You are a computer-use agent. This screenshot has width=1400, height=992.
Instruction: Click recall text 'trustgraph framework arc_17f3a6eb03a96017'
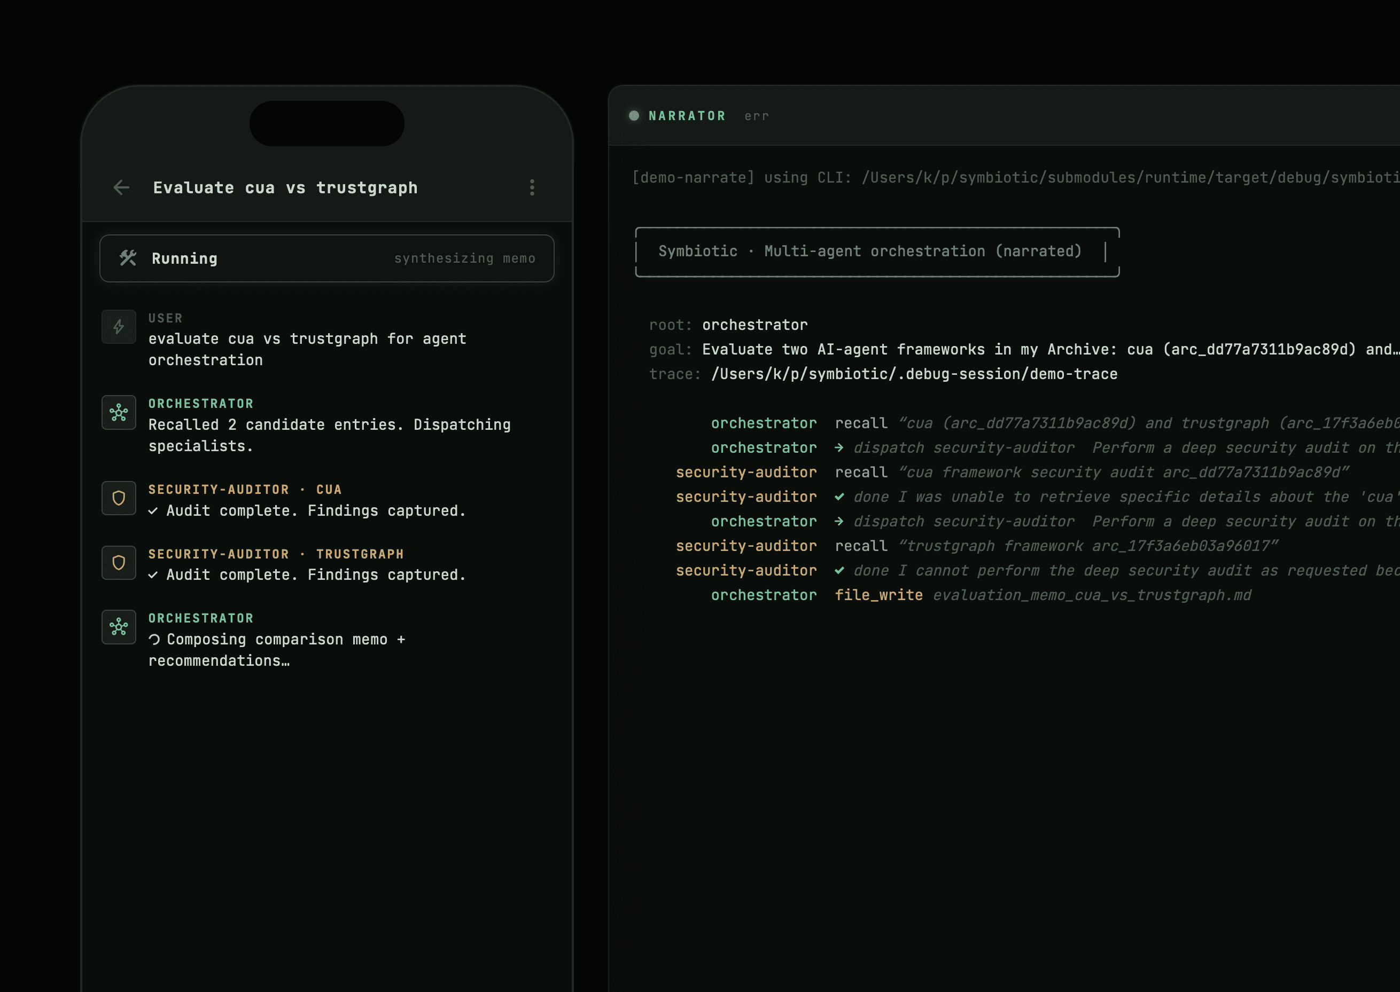tap(1088, 546)
